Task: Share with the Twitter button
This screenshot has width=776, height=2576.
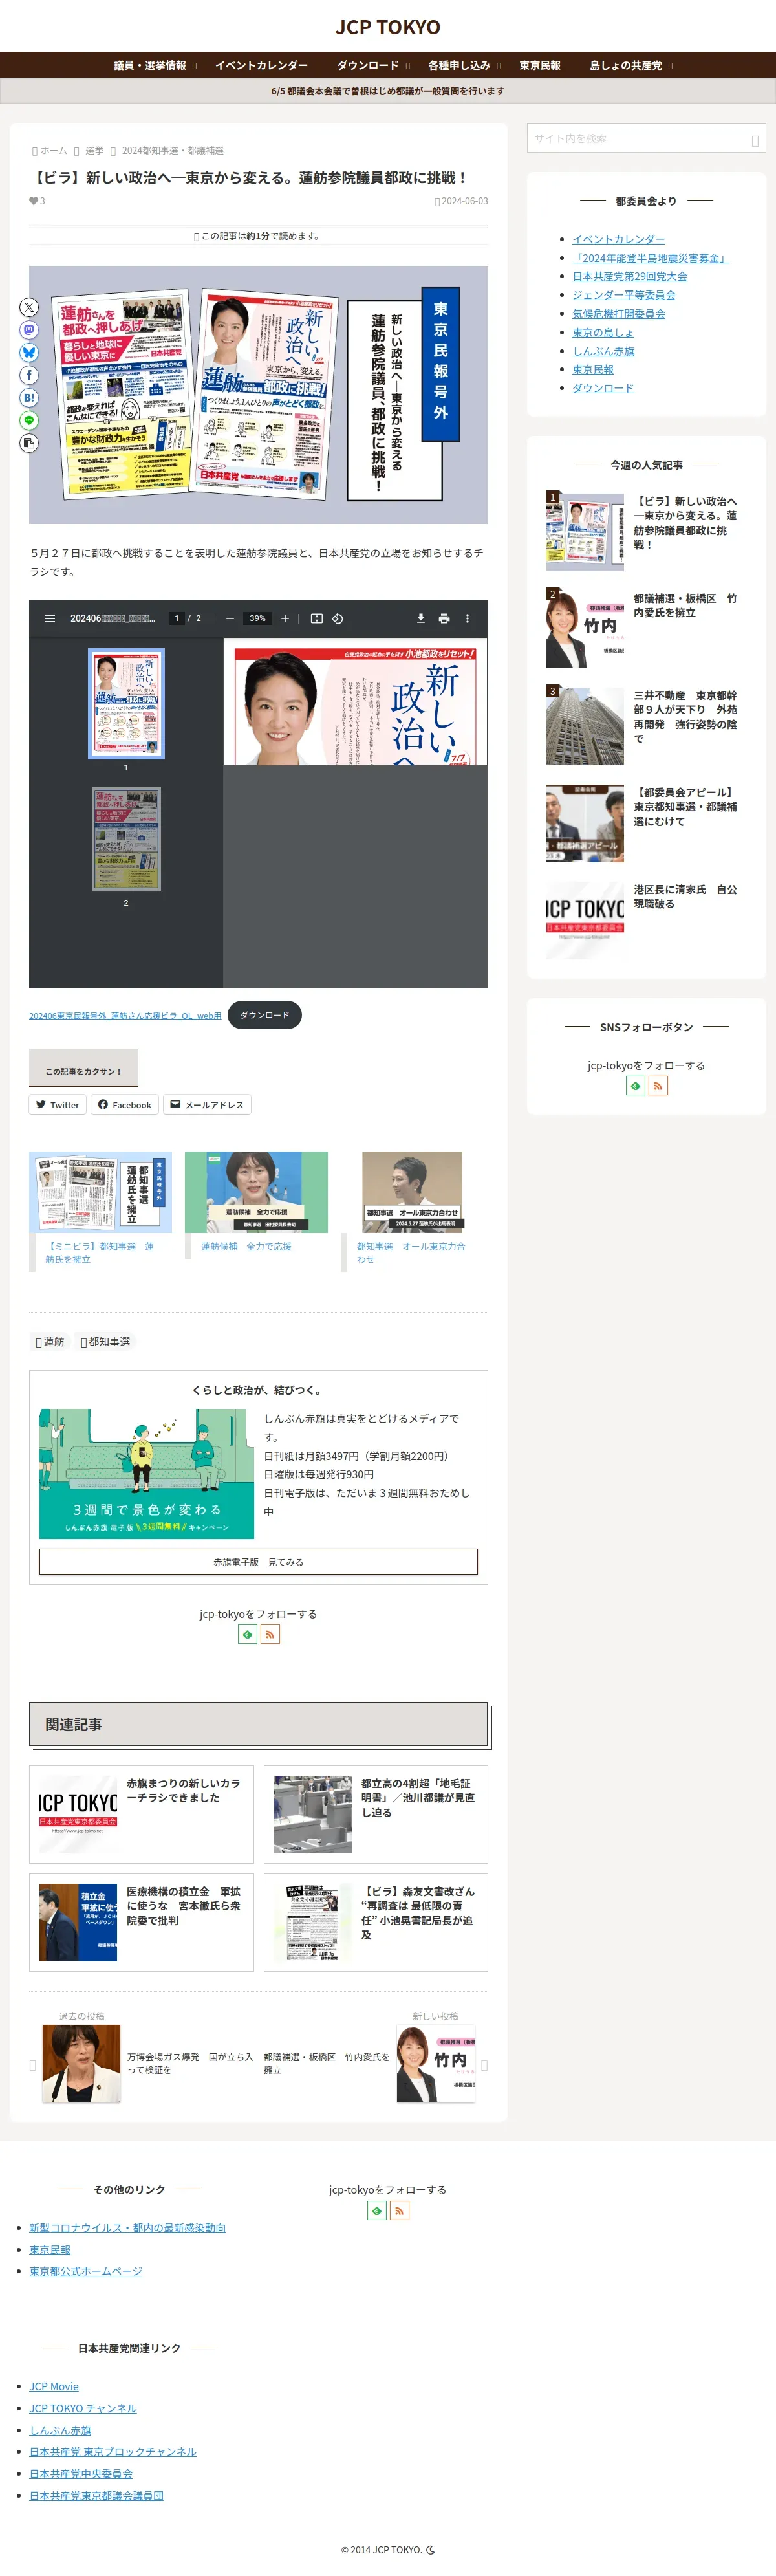Action: coord(57,1105)
